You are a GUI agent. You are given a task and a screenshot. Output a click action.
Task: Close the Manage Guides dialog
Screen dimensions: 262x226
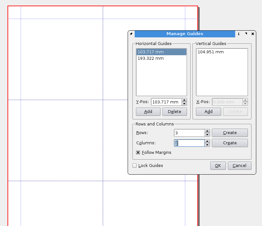tap(253, 34)
